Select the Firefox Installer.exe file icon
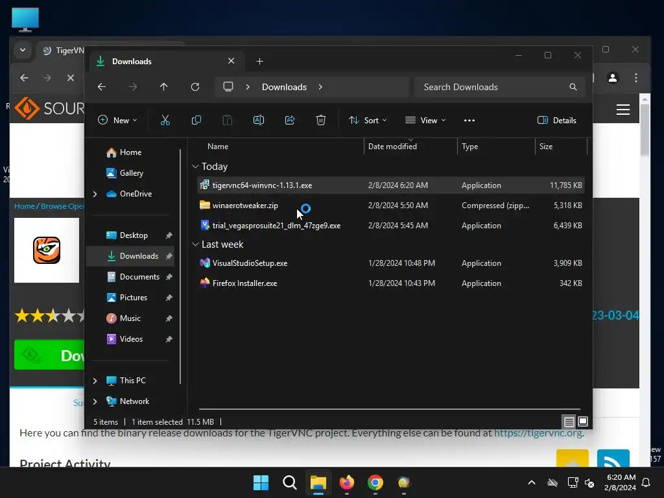664x498 pixels. [x=204, y=283]
